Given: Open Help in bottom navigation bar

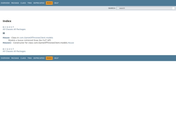Looking at the screenshot, I should click(56, 58).
